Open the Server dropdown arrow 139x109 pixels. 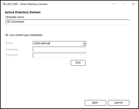(84, 43)
